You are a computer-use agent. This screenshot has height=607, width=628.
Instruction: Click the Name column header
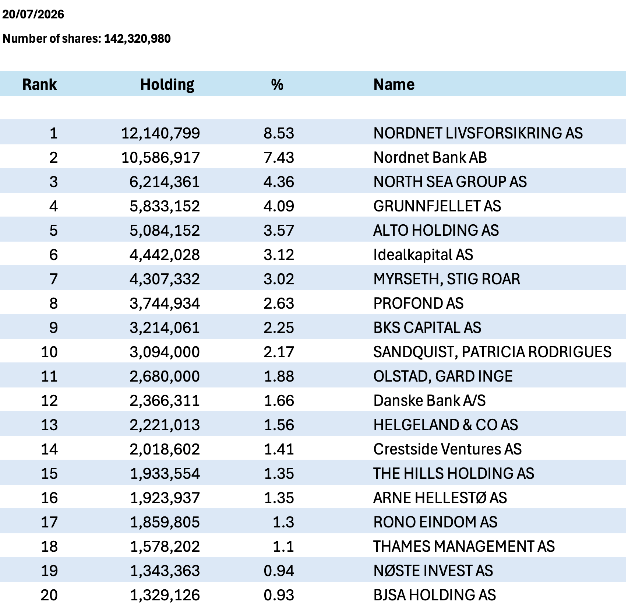pos(394,84)
